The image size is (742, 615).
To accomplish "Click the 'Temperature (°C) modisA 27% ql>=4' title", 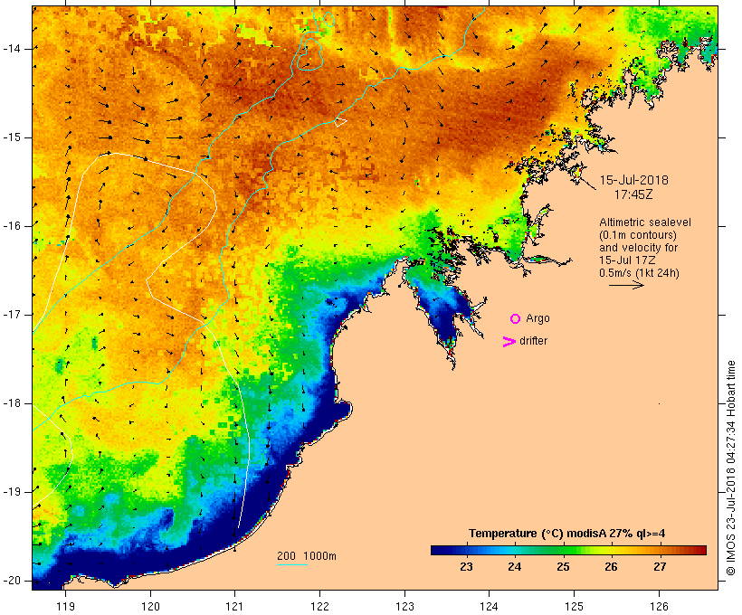I will pos(566,534).
